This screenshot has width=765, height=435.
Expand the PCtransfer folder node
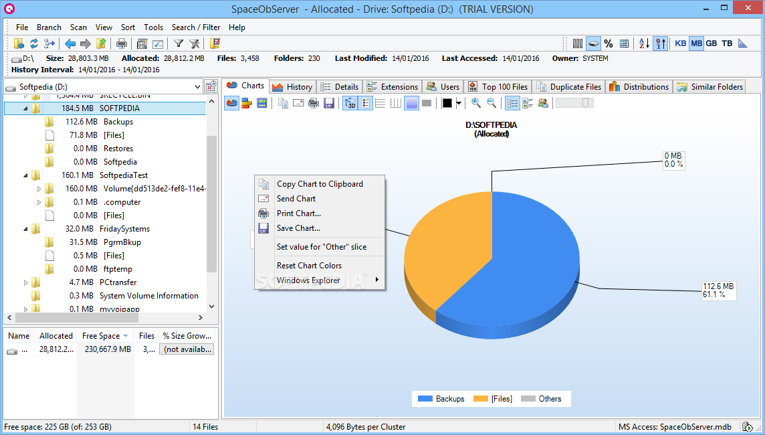25,282
